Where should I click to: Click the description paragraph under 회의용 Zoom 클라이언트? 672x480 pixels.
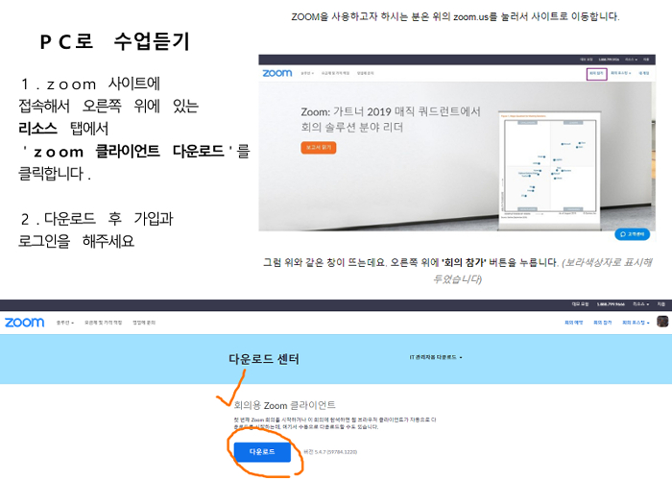click(x=335, y=423)
